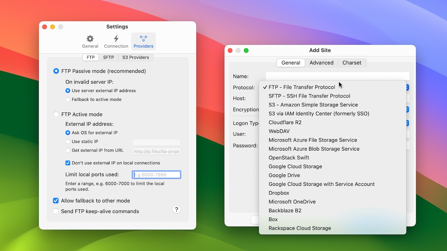Open the Advanced tab in Add Site

pyautogui.click(x=321, y=63)
